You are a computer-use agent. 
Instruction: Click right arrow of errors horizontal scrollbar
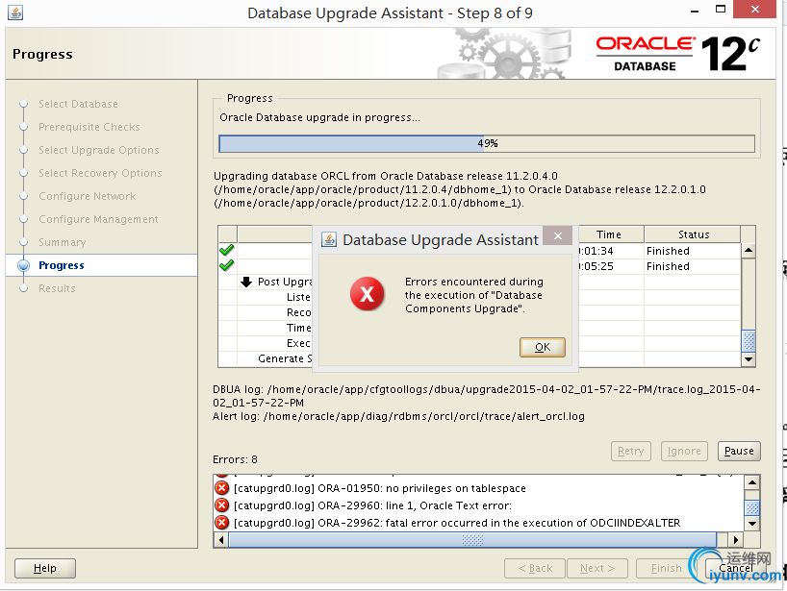tap(735, 540)
